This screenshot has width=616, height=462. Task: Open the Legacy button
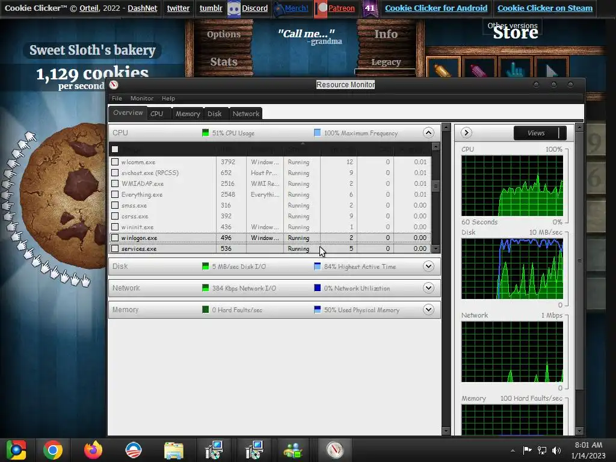tap(386, 62)
